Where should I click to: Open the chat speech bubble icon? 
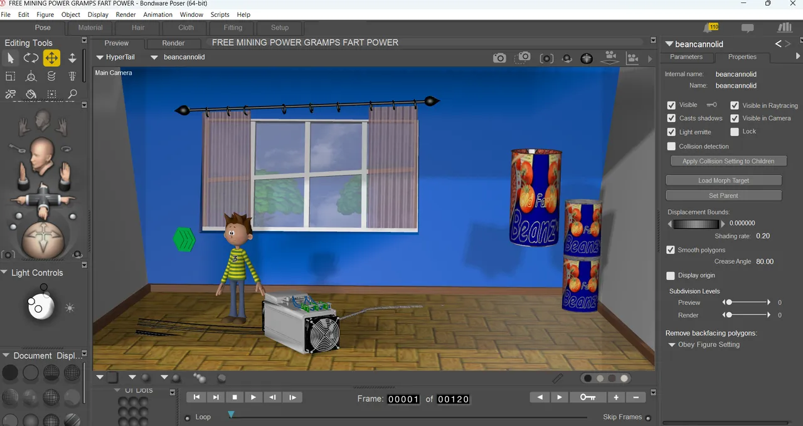pos(747,28)
